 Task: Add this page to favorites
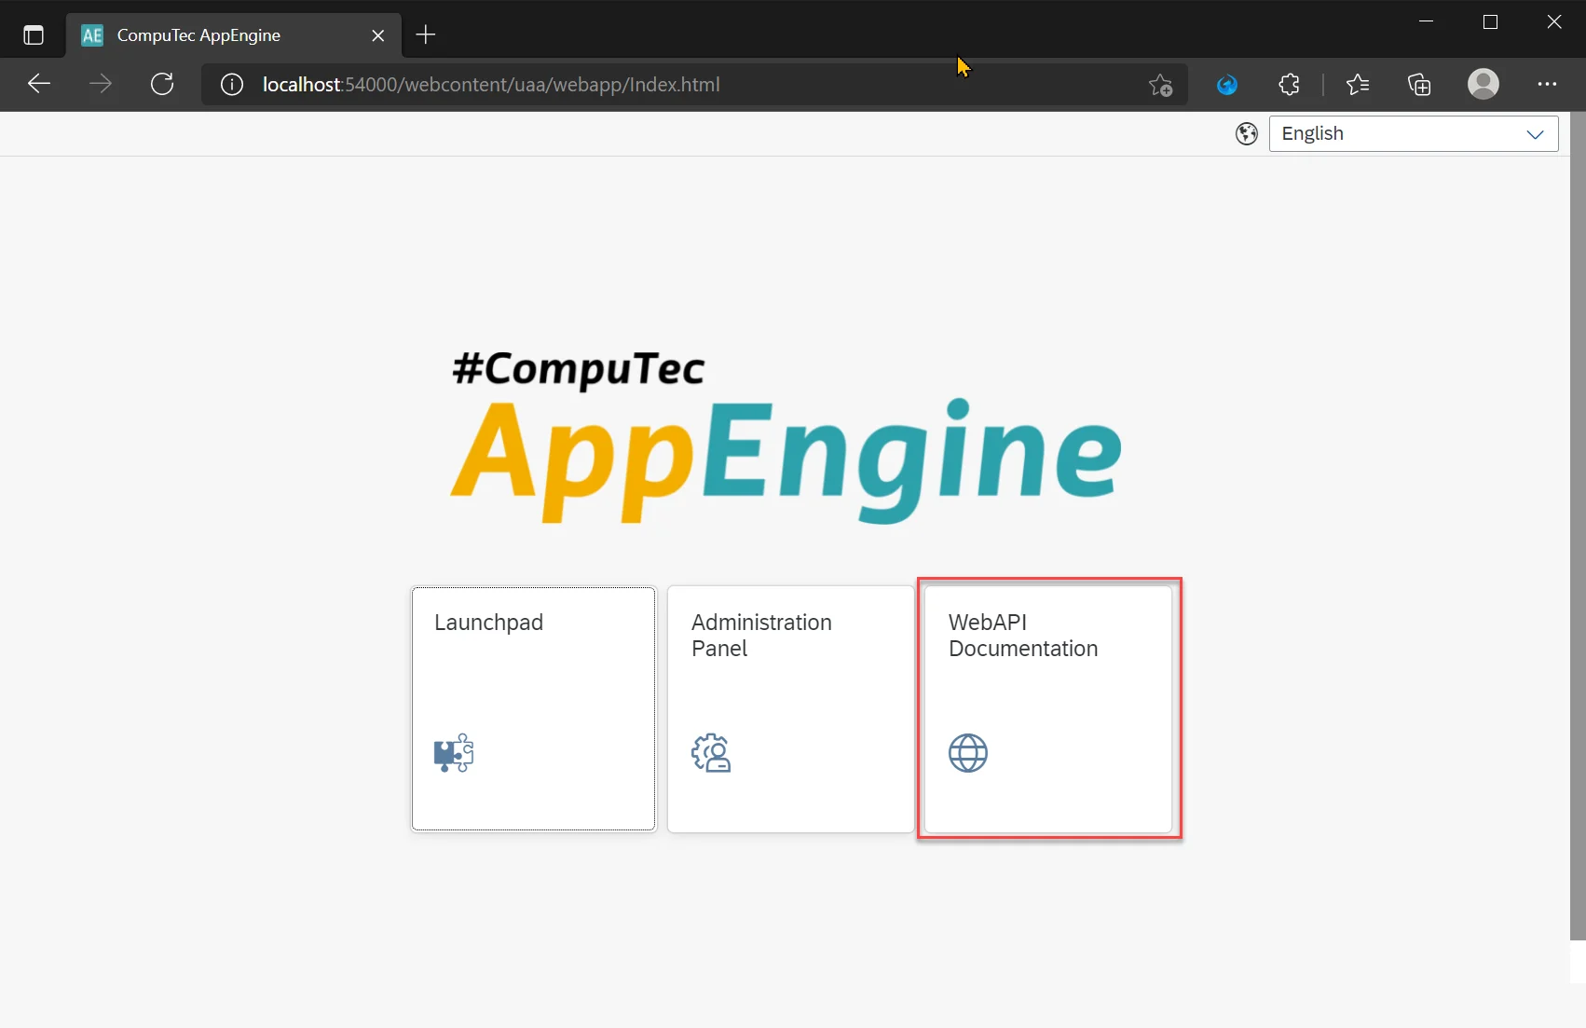(x=1160, y=84)
